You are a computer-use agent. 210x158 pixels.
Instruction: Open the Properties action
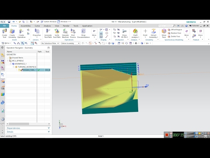[x=37, y=33]
